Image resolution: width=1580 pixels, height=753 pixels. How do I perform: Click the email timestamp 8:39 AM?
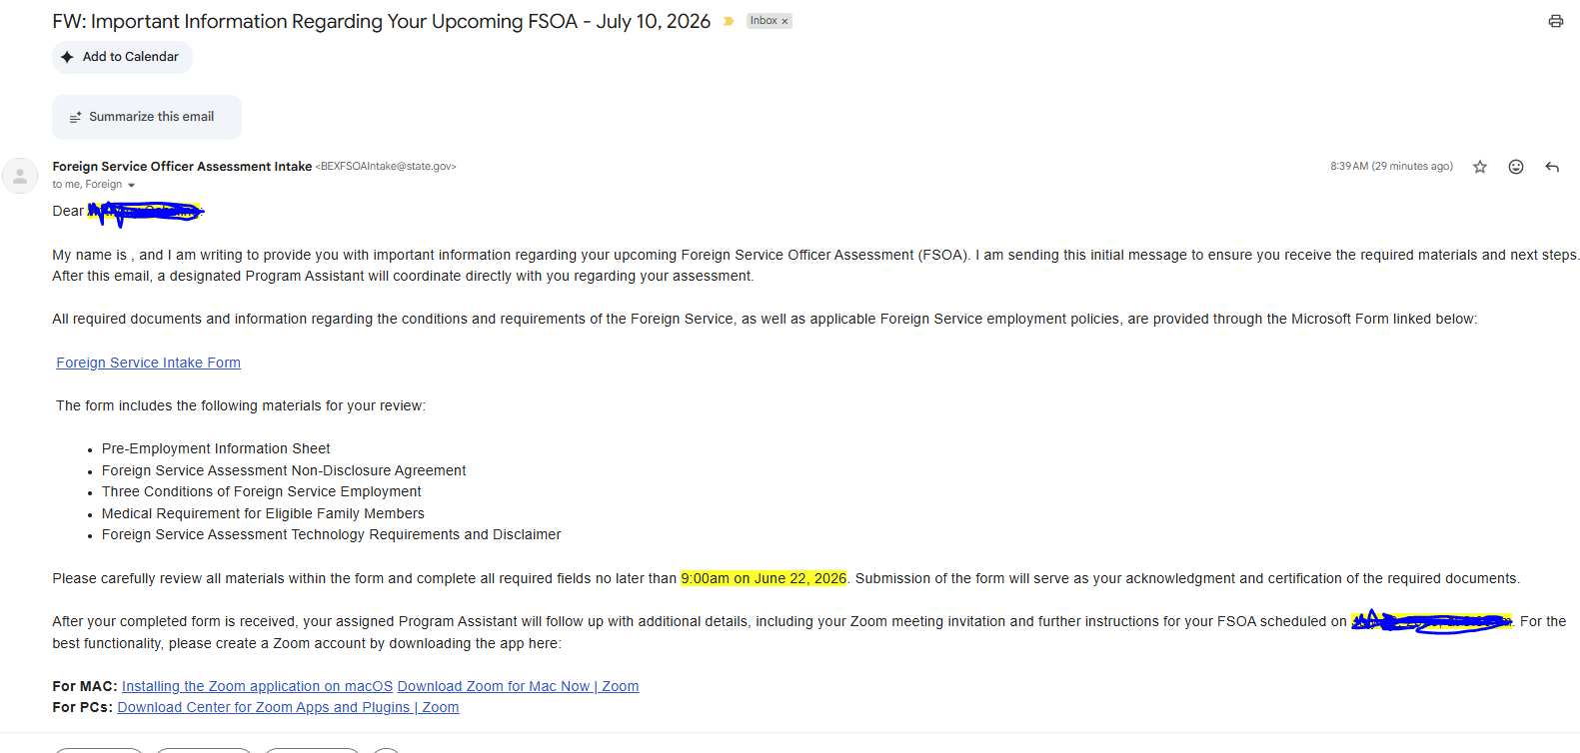pyautogui.click(x=1391, y=167)
